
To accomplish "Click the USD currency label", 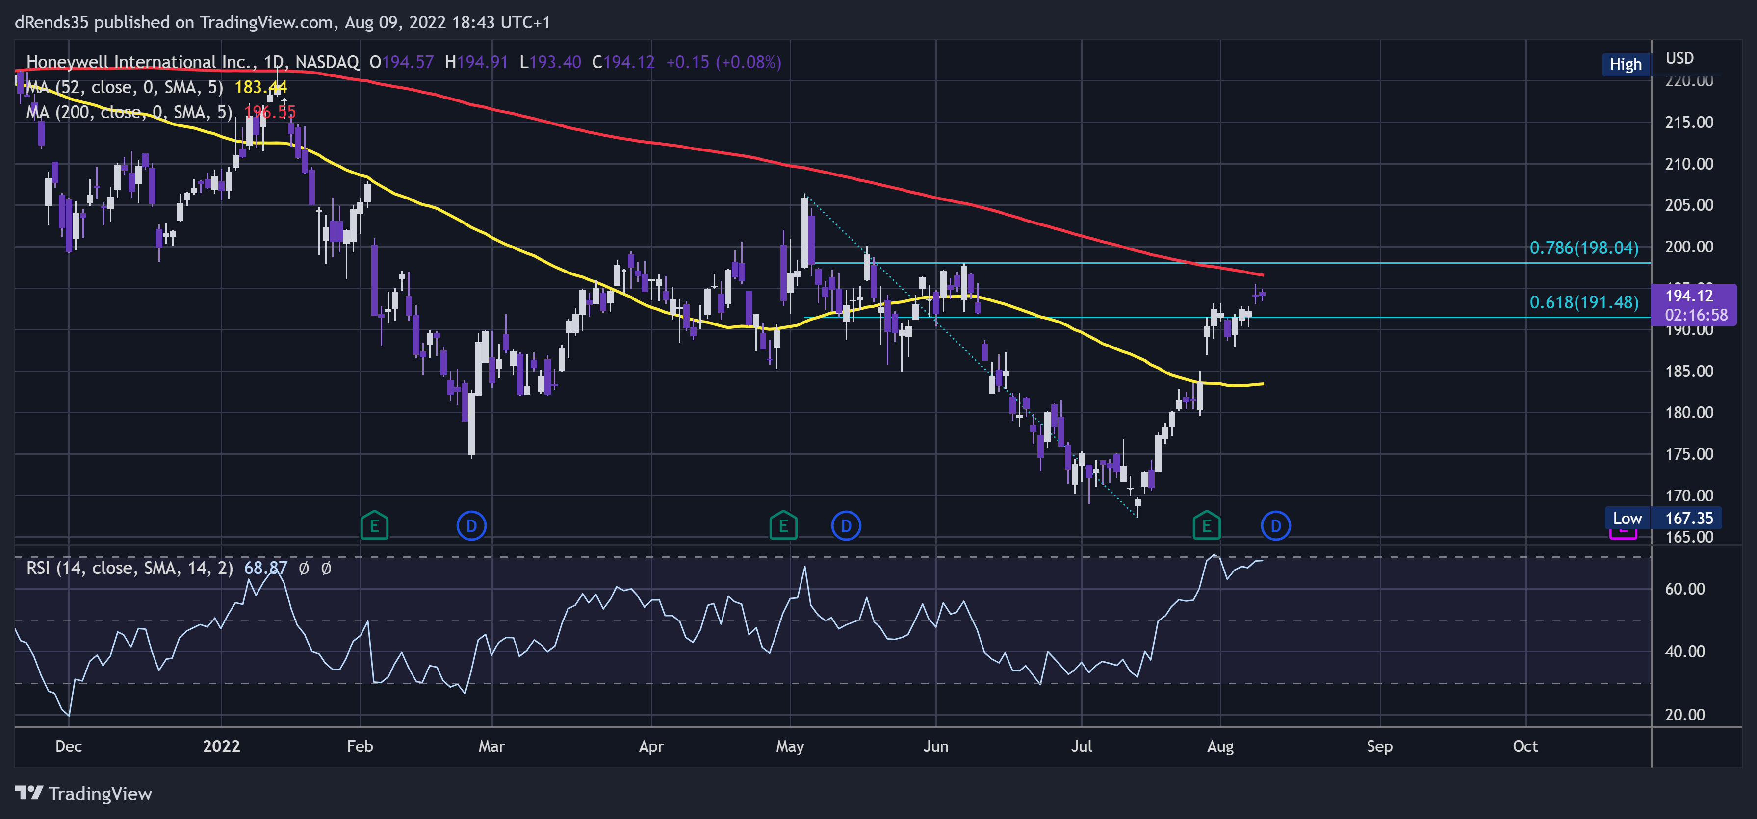I will point(1679,58).
